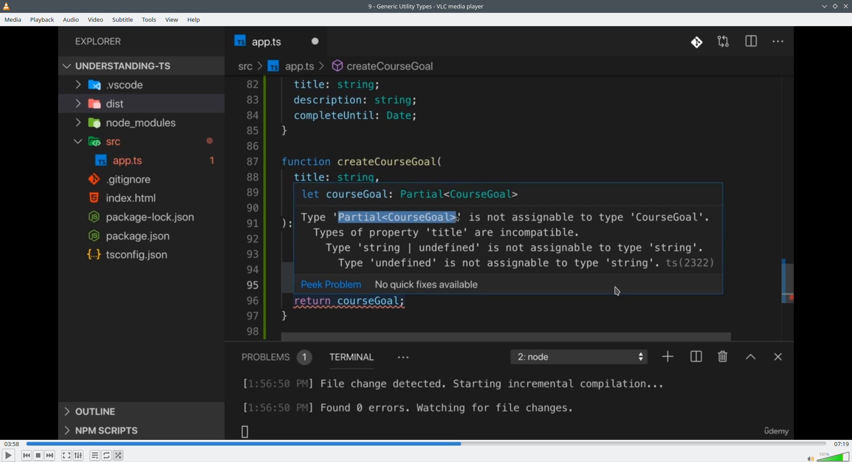Open the Subtitle menu
852x462 pixels.
pyautogui.click(x=122, y=20)
